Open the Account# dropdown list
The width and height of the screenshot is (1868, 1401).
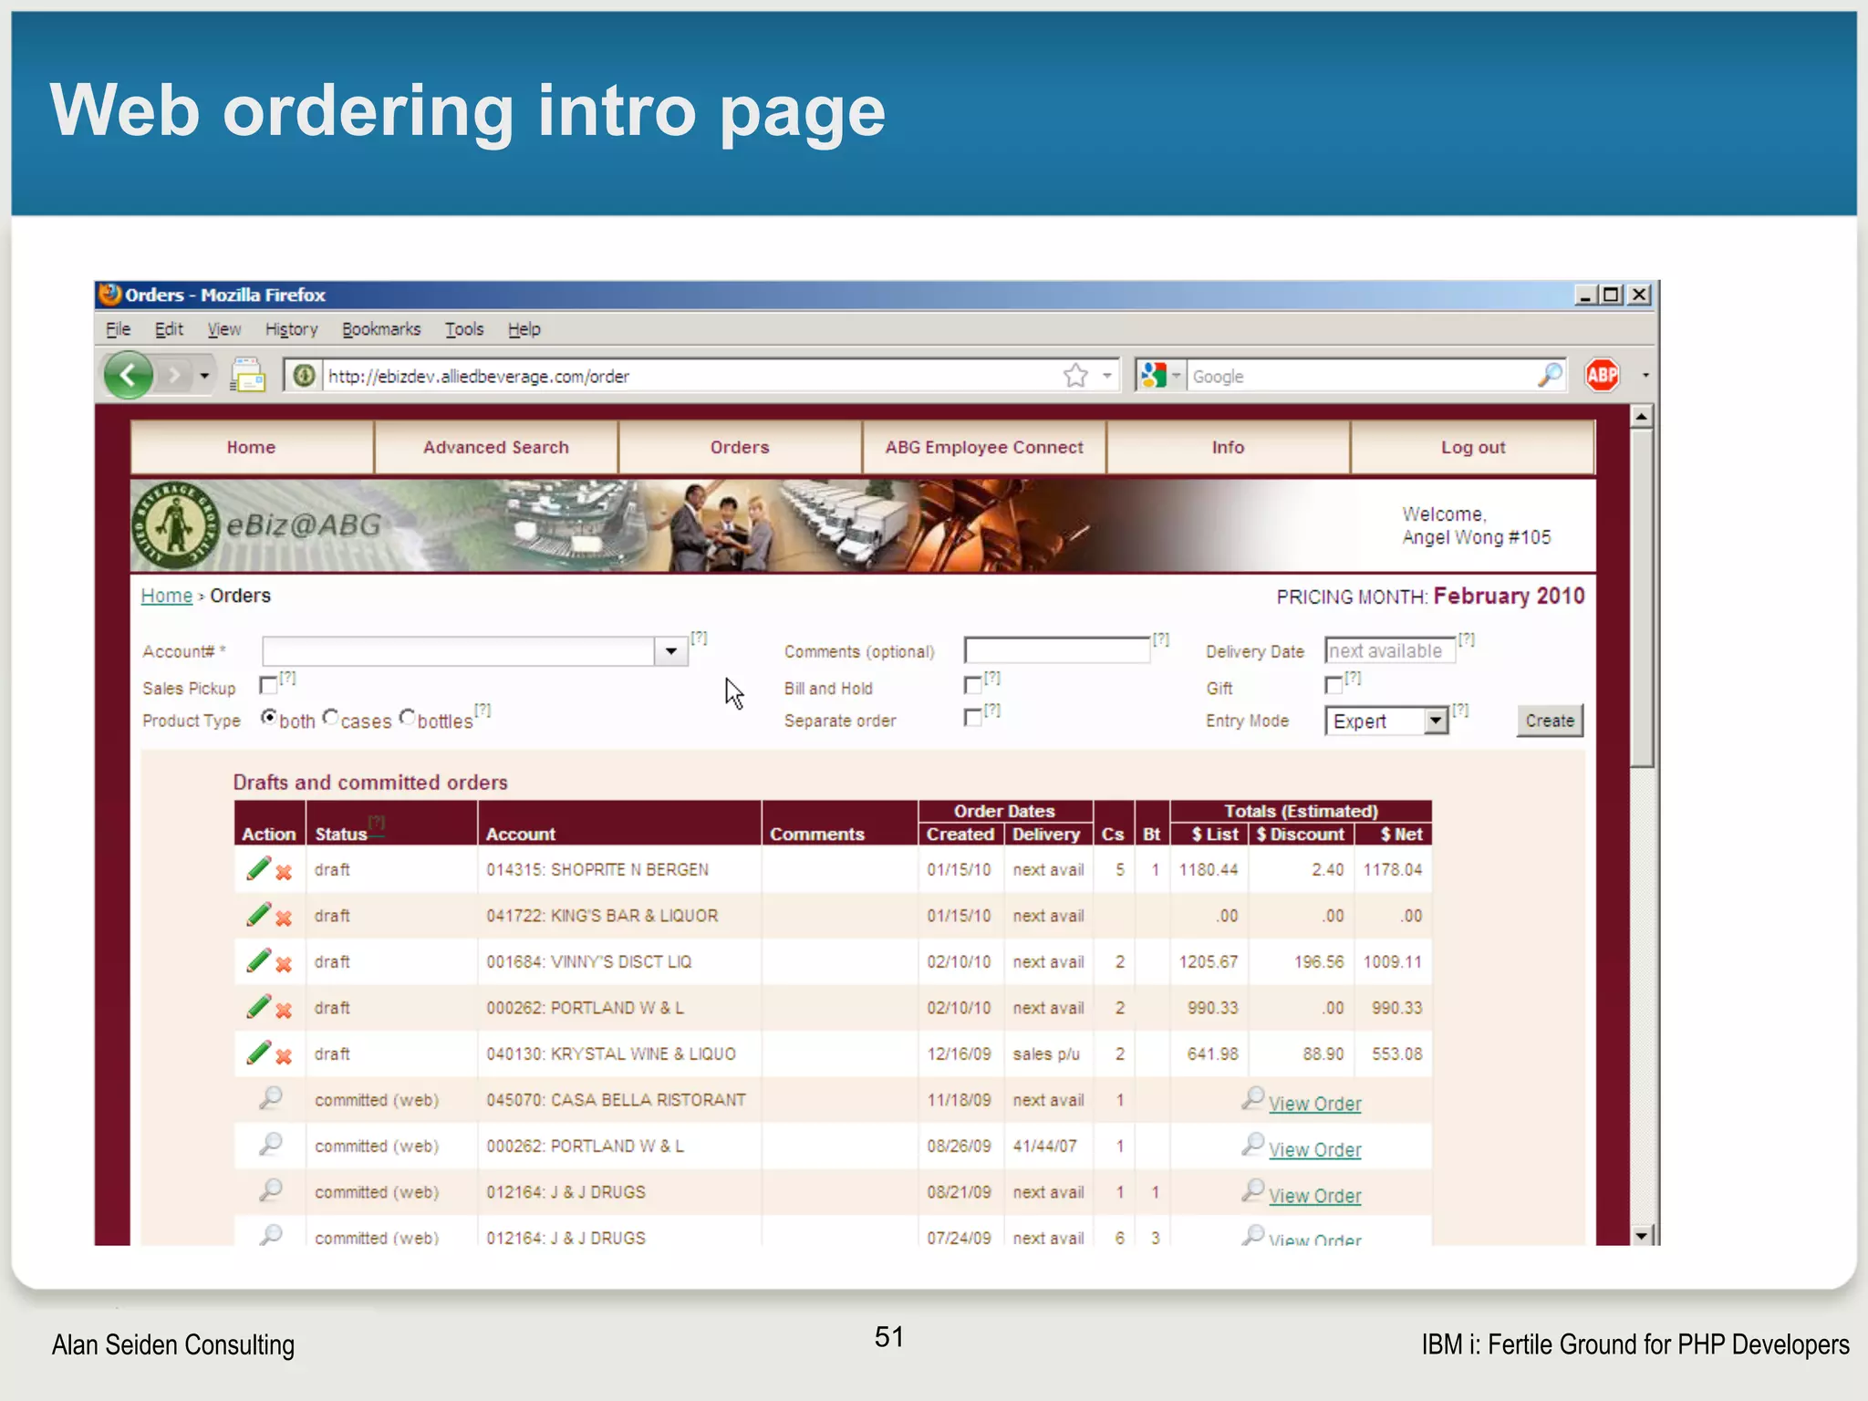(670, 651)
